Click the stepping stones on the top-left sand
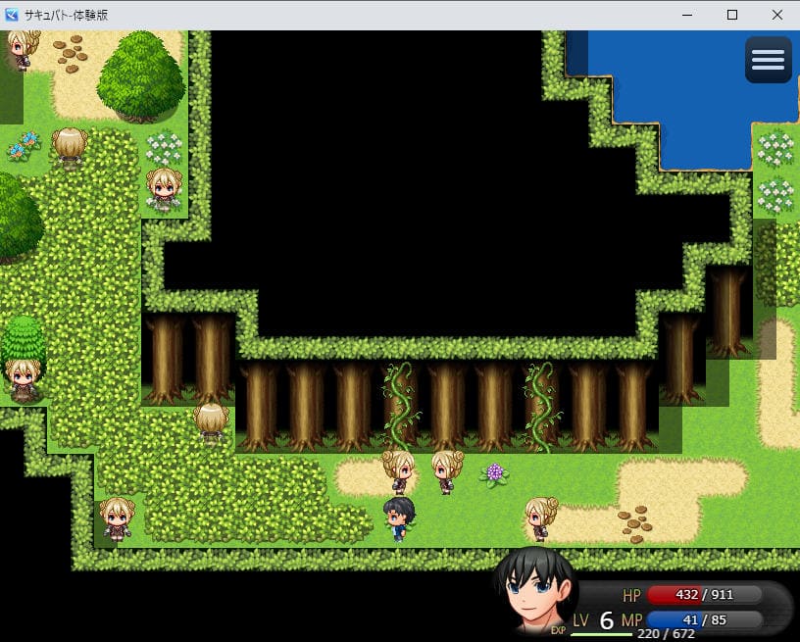 [71, 54]
